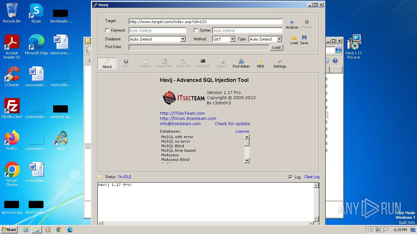This screenshot has height=234, width=417.
Task: Click Databases list scroll-down arrow
Action: [247, 160]
